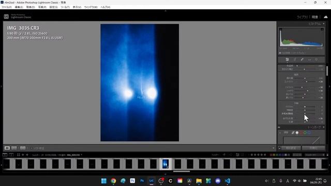
Task: Adjust the highlights (ハイライト) slider handle
Action: tap(302, 87)
